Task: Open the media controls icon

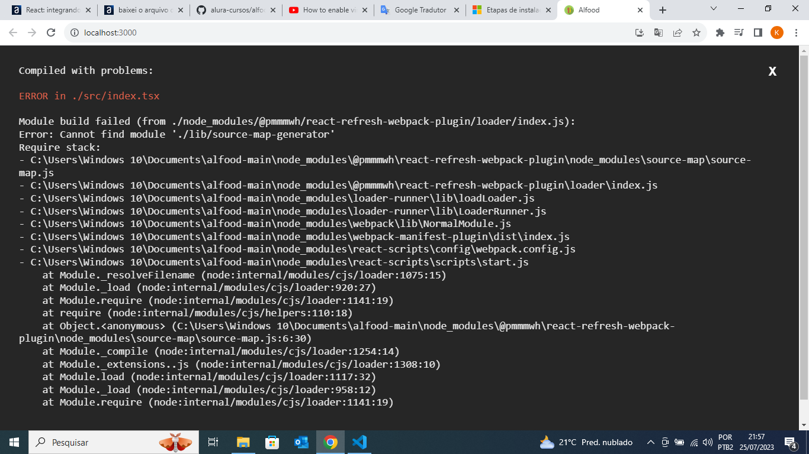Action: 739,33
